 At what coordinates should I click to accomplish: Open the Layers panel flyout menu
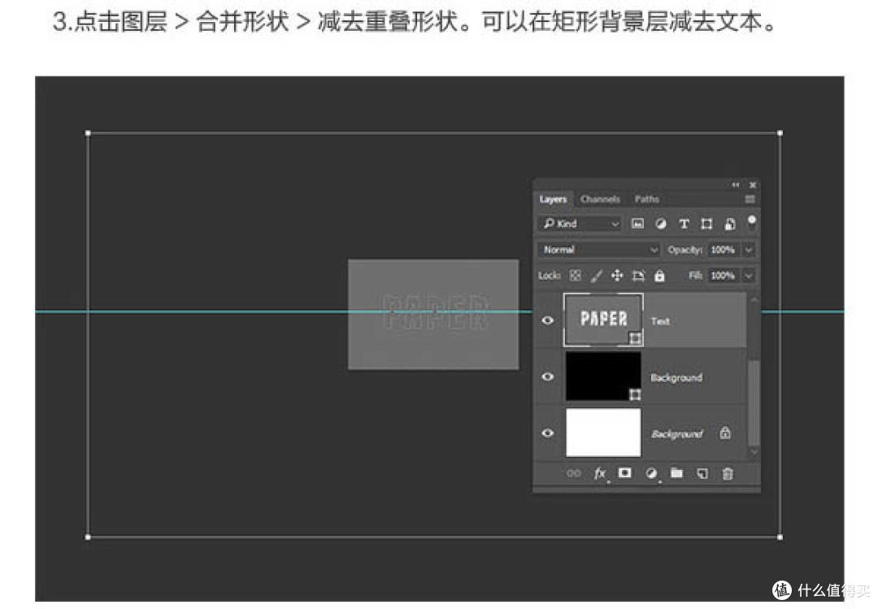coord(750,199)
